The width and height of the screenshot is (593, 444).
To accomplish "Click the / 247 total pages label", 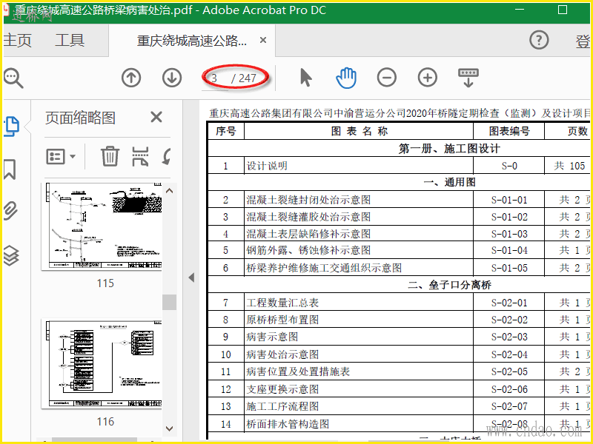I will 244,78.
